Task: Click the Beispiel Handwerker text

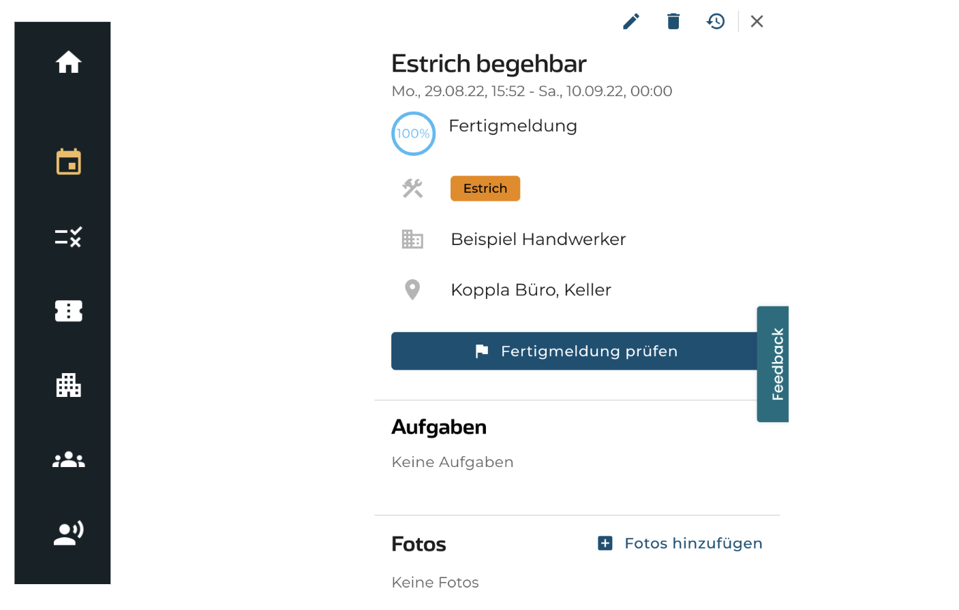Action: [x=538, y=240]
